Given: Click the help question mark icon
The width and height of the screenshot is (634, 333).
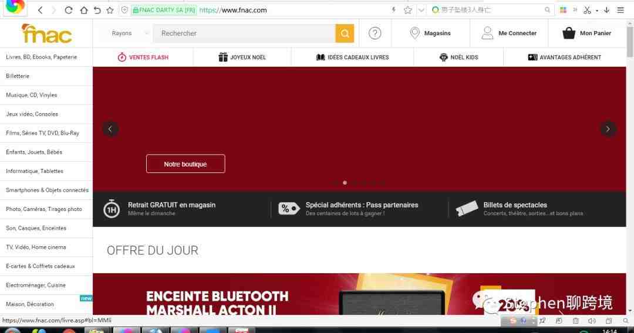Looking at the screenshot, I should click(x=375, y=33).
